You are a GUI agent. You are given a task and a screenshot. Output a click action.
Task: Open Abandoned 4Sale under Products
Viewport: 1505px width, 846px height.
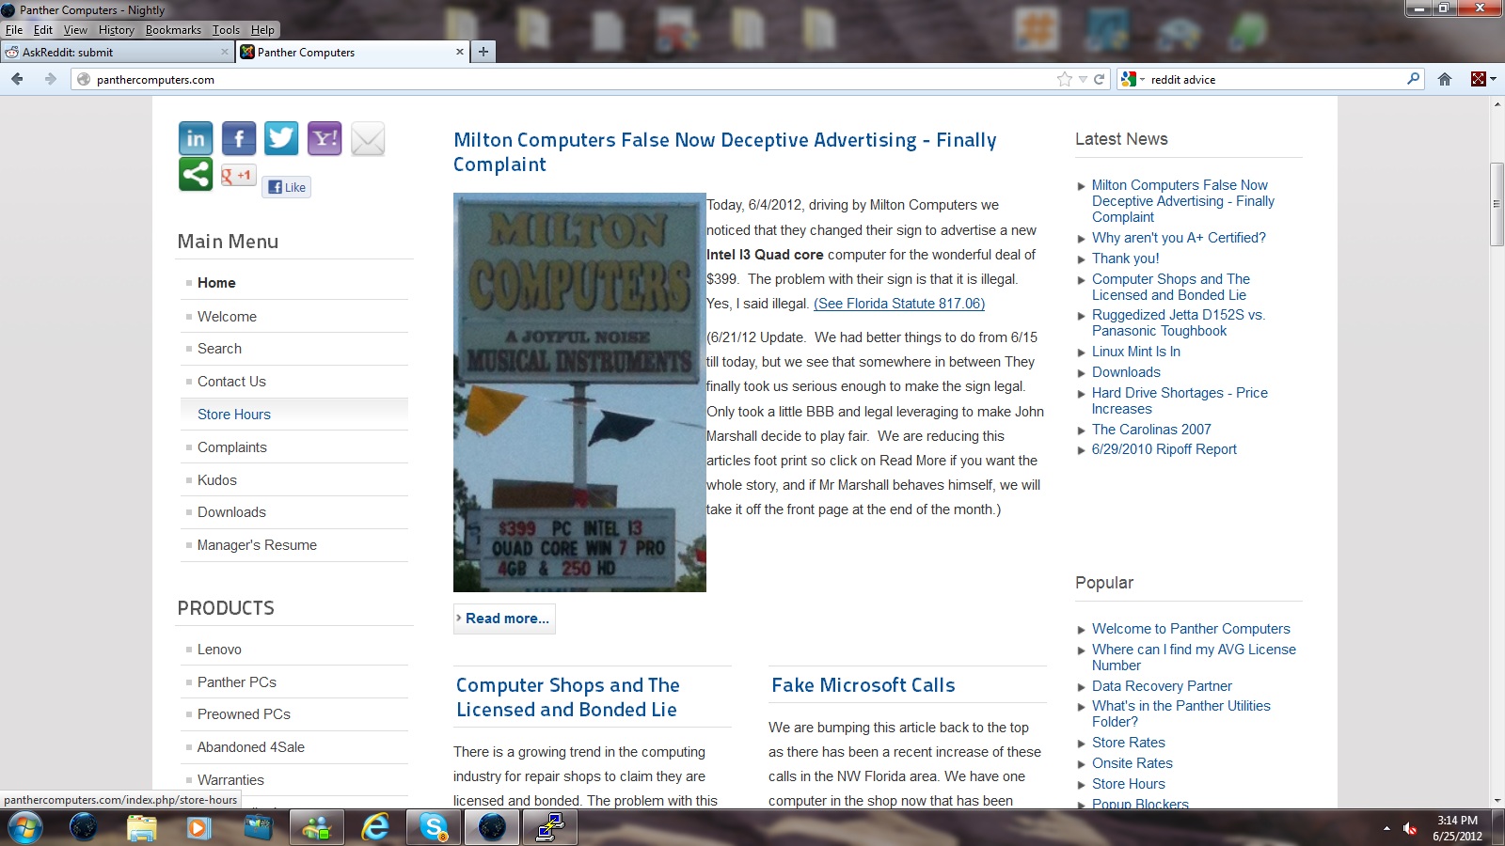(x=251, y=747)
